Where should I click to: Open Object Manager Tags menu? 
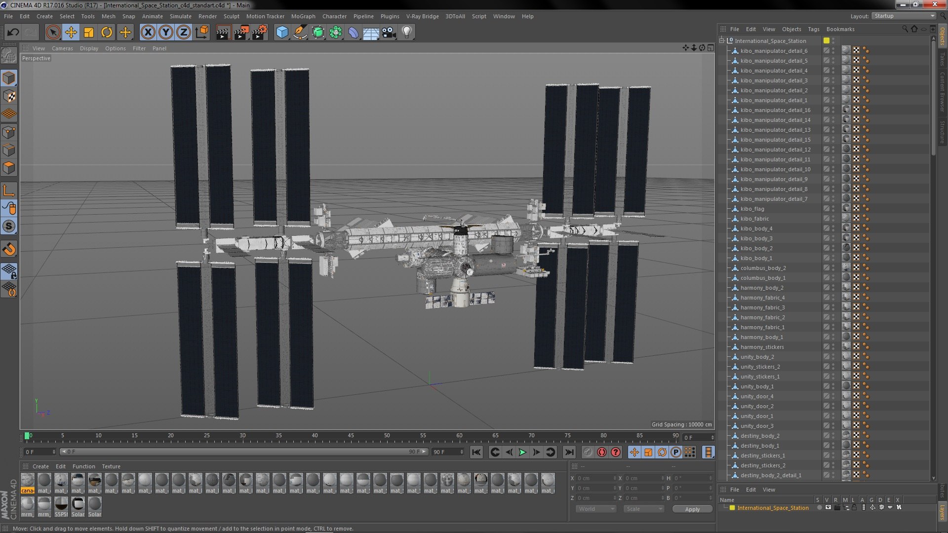813,29
